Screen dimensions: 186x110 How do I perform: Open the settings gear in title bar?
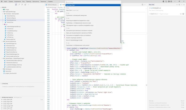pos(171,1)
